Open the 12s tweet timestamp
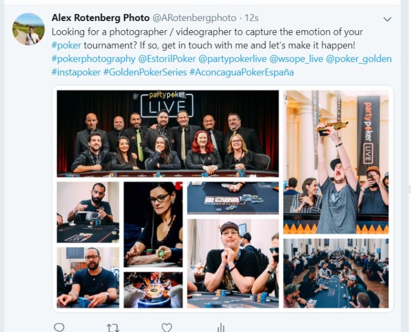Image resolution: width=411 pixels, height=332 pixels. [252, 18]
